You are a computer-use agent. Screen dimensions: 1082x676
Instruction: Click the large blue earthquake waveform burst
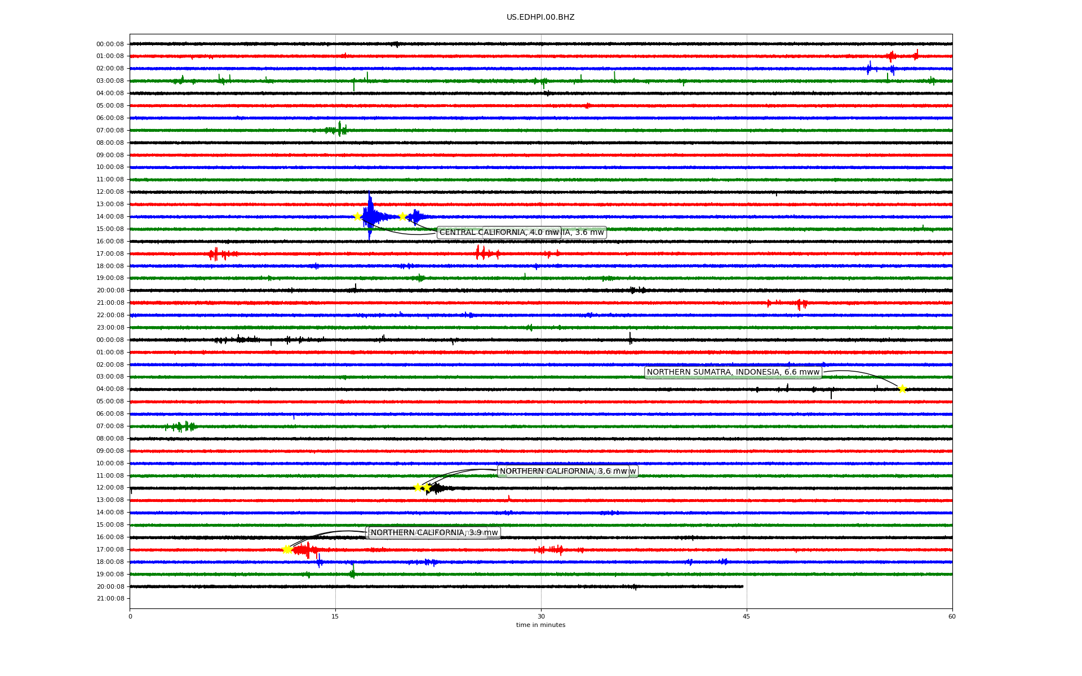(x=371, y=216)
